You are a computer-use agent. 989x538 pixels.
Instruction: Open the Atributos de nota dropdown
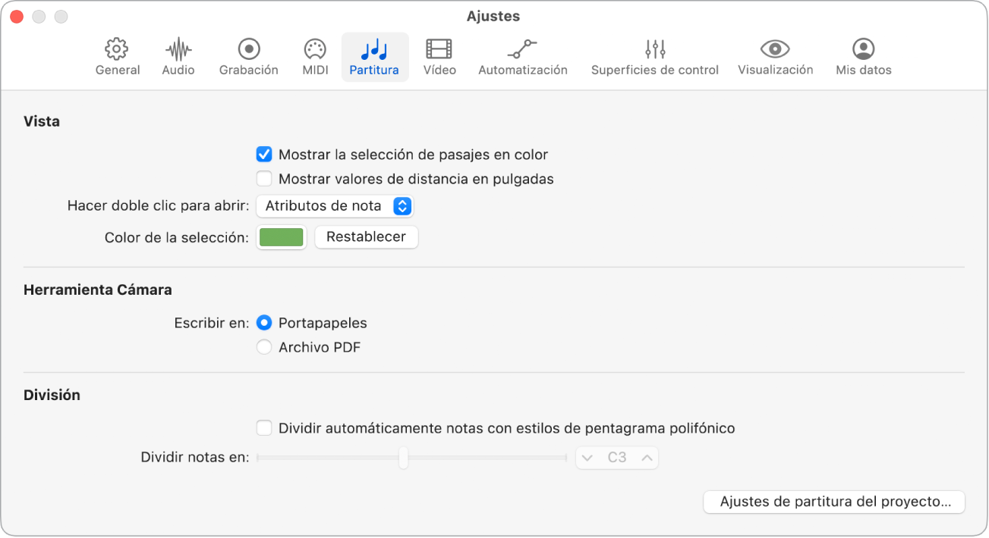pyautogui.click(x=335, y=206)
